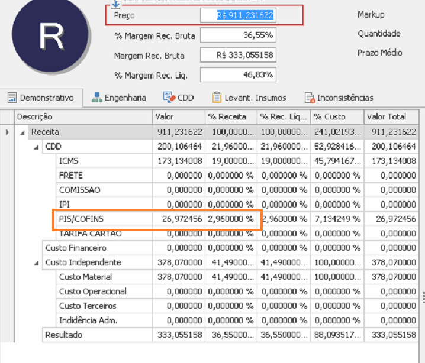Select the CDD row label

click(53, 147)
